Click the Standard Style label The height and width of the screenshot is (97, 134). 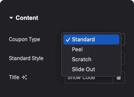point(26,58)
